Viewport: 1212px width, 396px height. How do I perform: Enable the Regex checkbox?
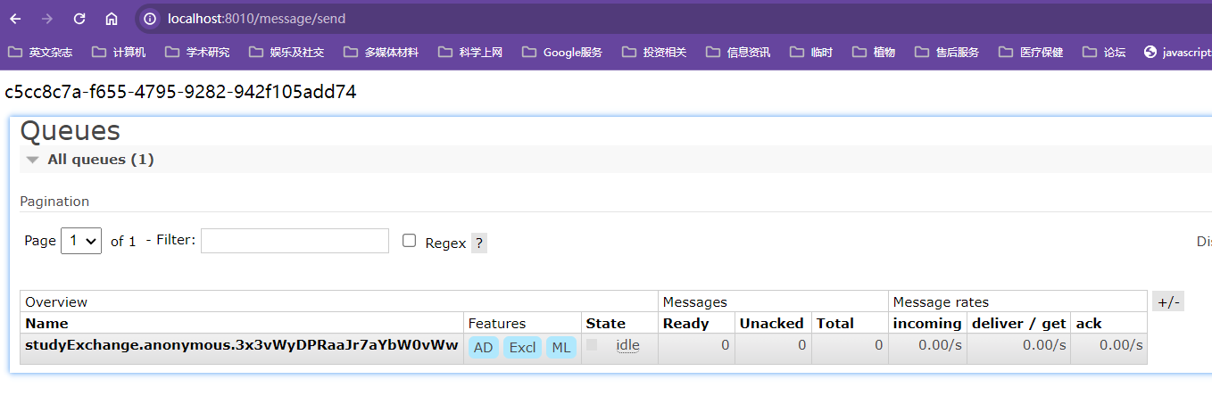point(410,241)
